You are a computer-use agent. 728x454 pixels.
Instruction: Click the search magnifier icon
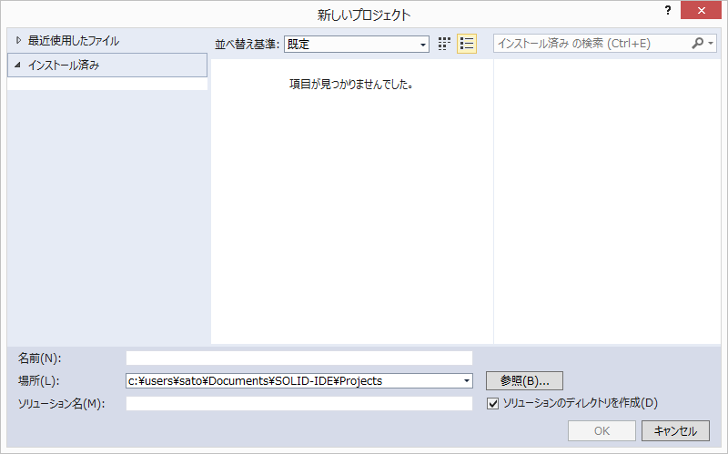(698, 43)
